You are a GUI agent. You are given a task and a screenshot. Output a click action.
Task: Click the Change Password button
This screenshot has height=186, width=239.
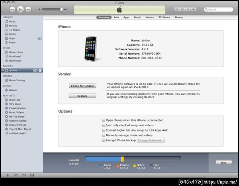click(x=151, y=140)
